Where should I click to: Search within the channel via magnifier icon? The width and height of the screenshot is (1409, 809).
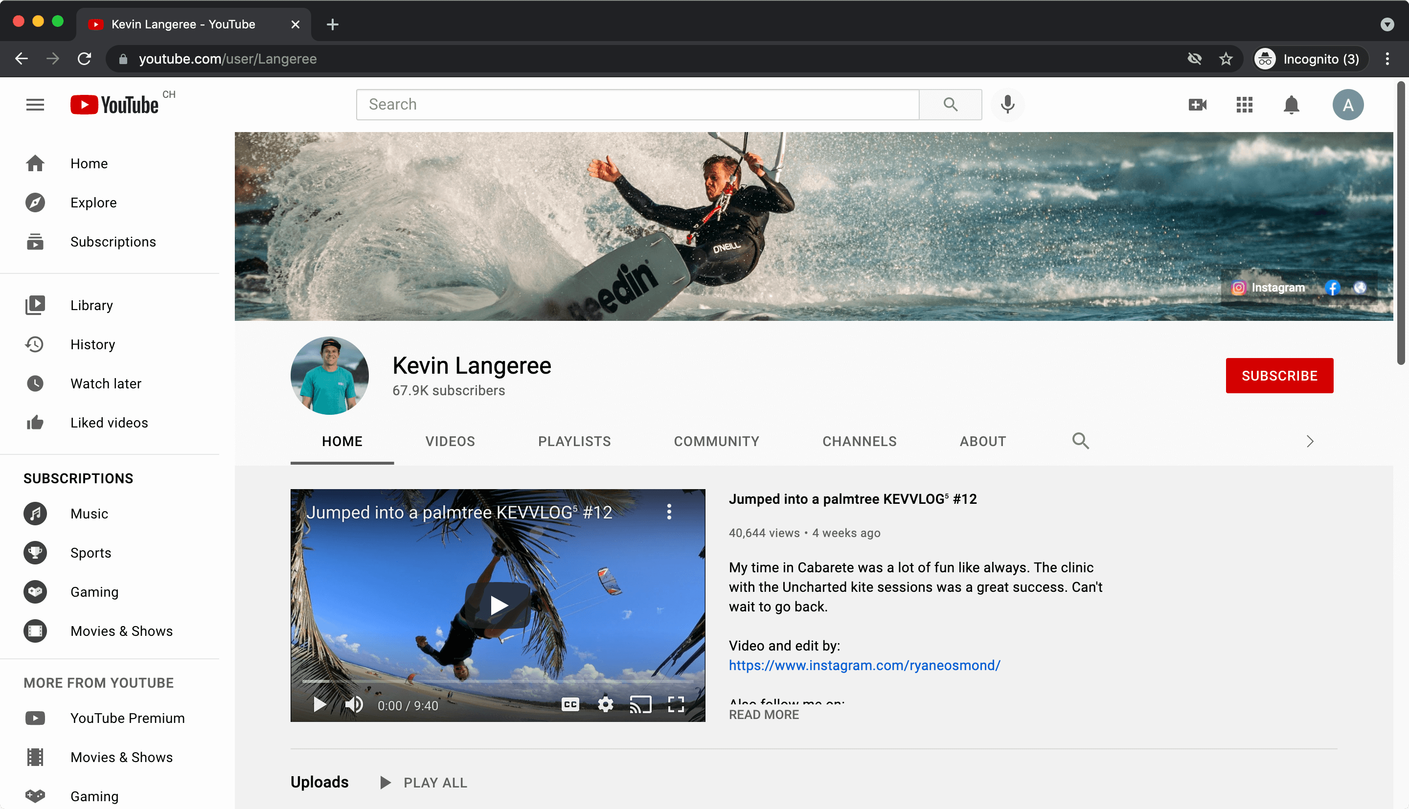click(x=1080, y=441)
